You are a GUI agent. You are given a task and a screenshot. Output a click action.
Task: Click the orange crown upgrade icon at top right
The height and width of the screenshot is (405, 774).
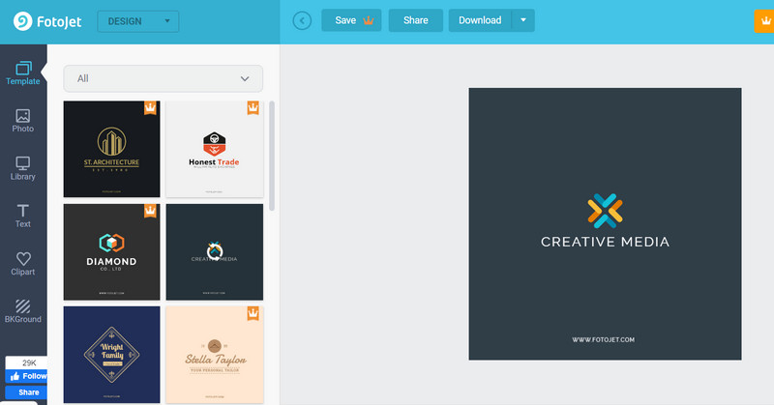[764, 20]
